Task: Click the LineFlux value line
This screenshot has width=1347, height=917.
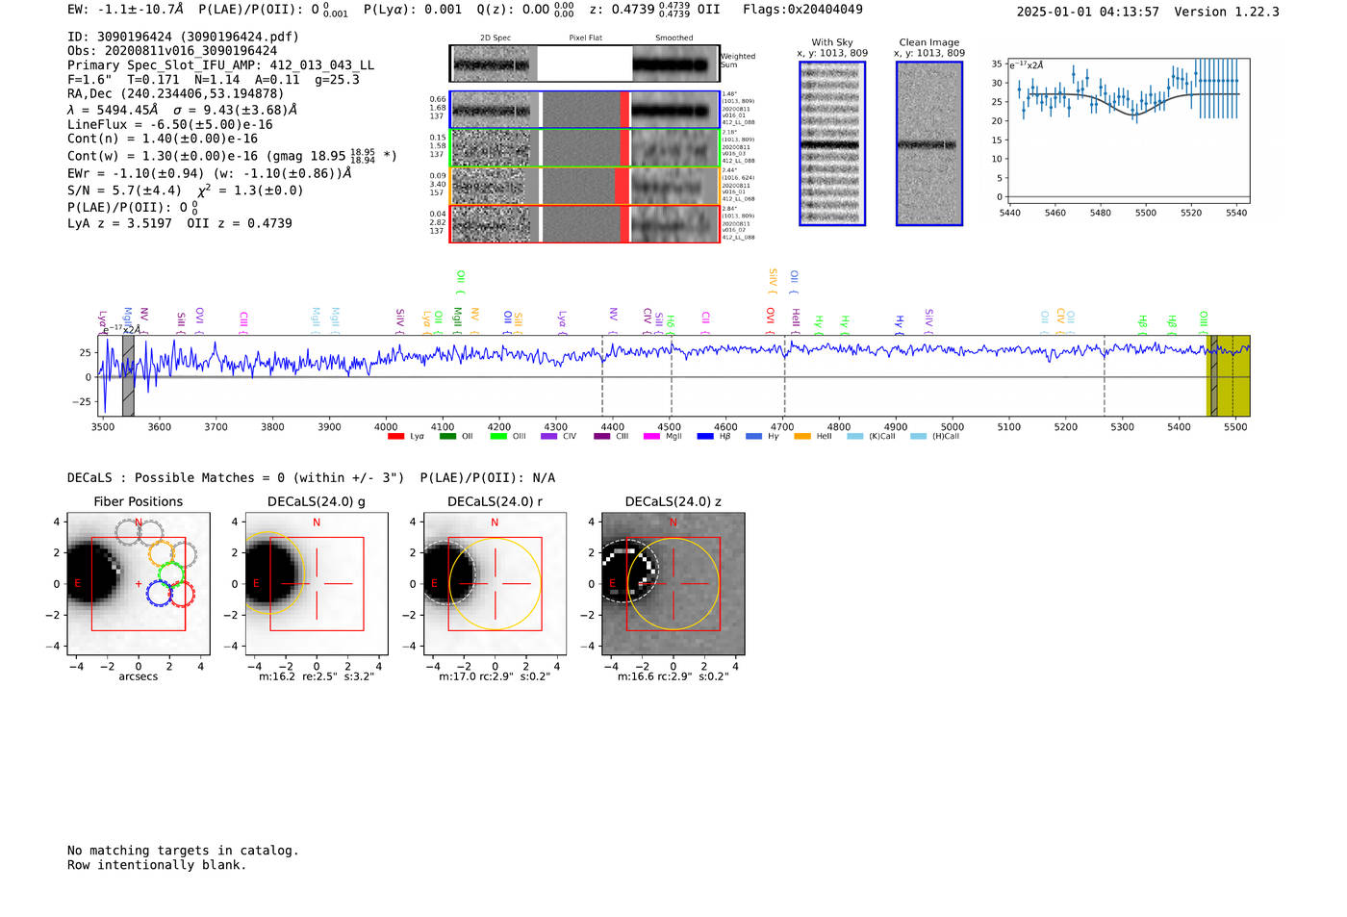Action: click(170, 124)
